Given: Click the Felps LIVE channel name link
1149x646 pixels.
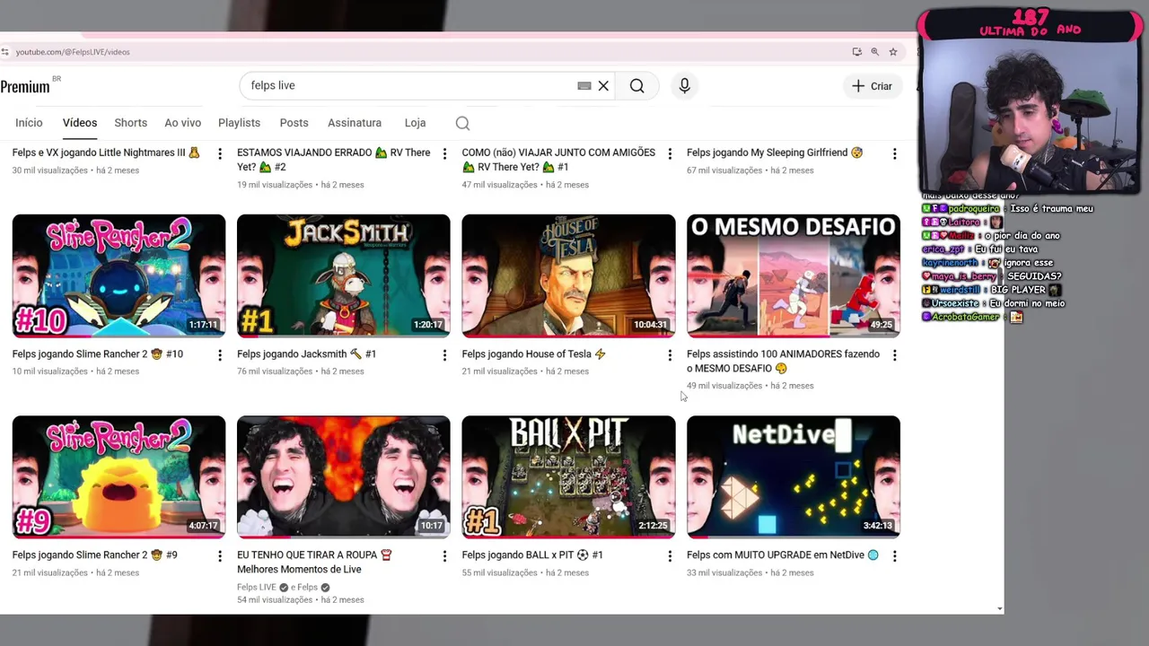Looking at the screenshot, I should click(x=257, y=588).
